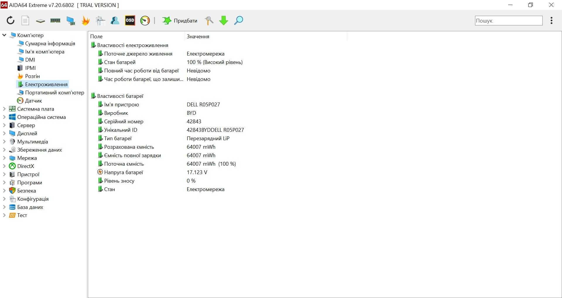Select the Датчик tree item

[33, 101]
